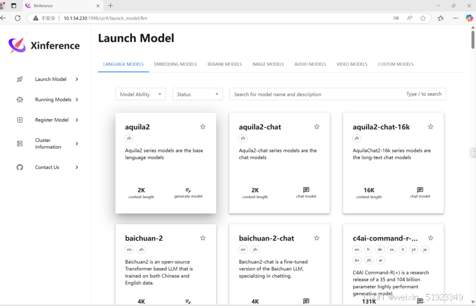Select the Language Models tab
Viewport: 476px width, 306px height.
click(x=123, y=64)
